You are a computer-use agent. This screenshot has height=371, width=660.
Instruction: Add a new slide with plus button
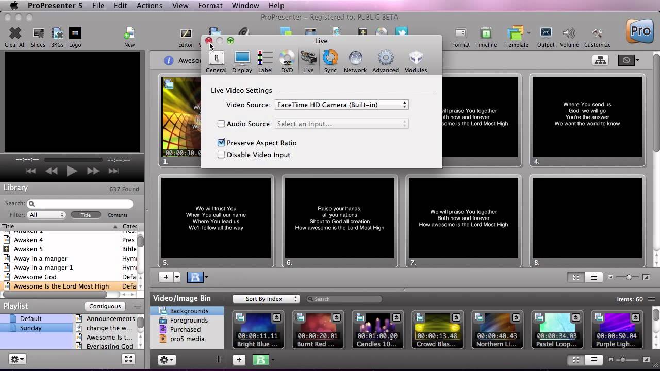[x=166, y=277]
